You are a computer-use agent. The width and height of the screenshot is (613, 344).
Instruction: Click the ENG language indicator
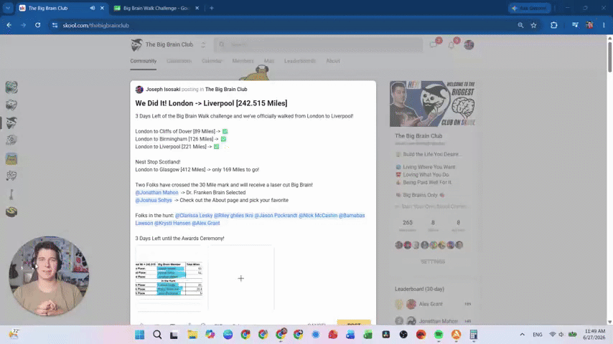point(538,335)
